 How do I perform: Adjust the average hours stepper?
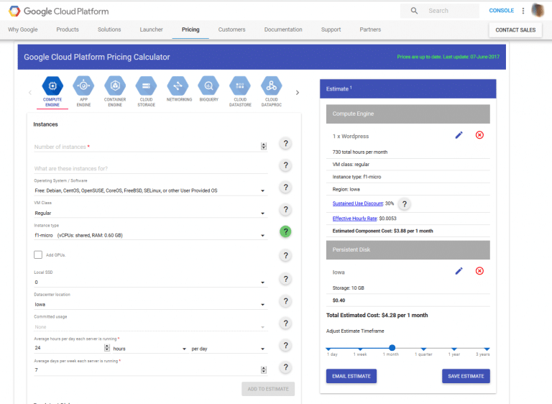coord(107,348)
